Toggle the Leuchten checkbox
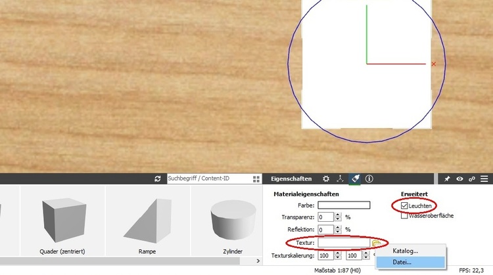This screenshot has width=493, height=275. pos(404,206)
